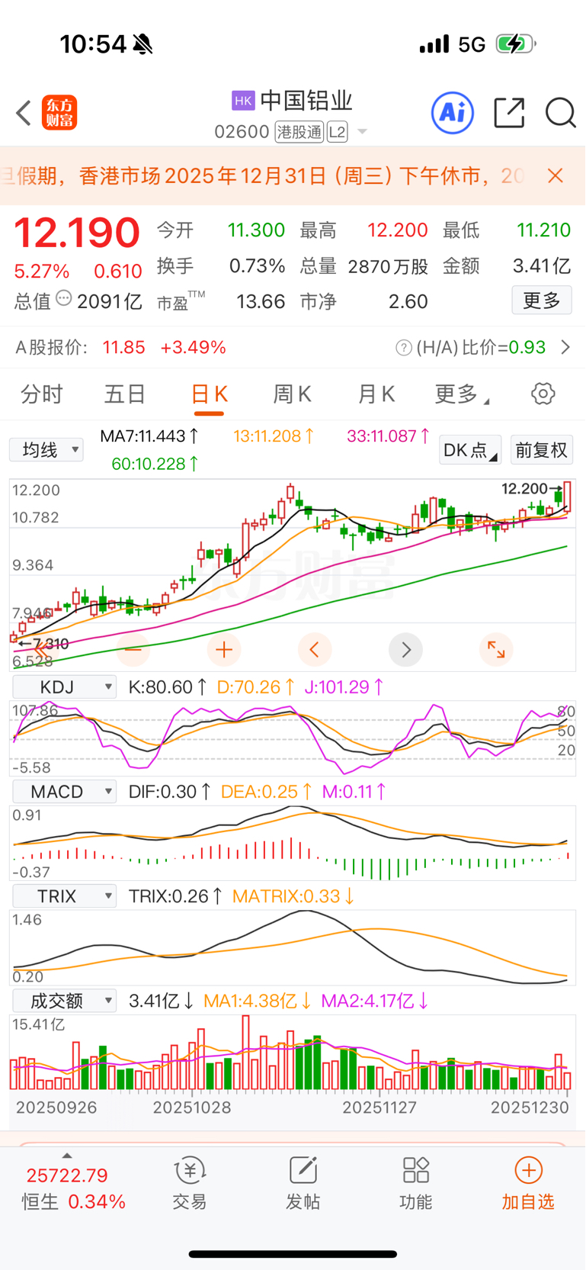Viewport: 586px width, 1270px height.
Task: Tap the DIF:0.30 MACD value
Action: [170, 792]
